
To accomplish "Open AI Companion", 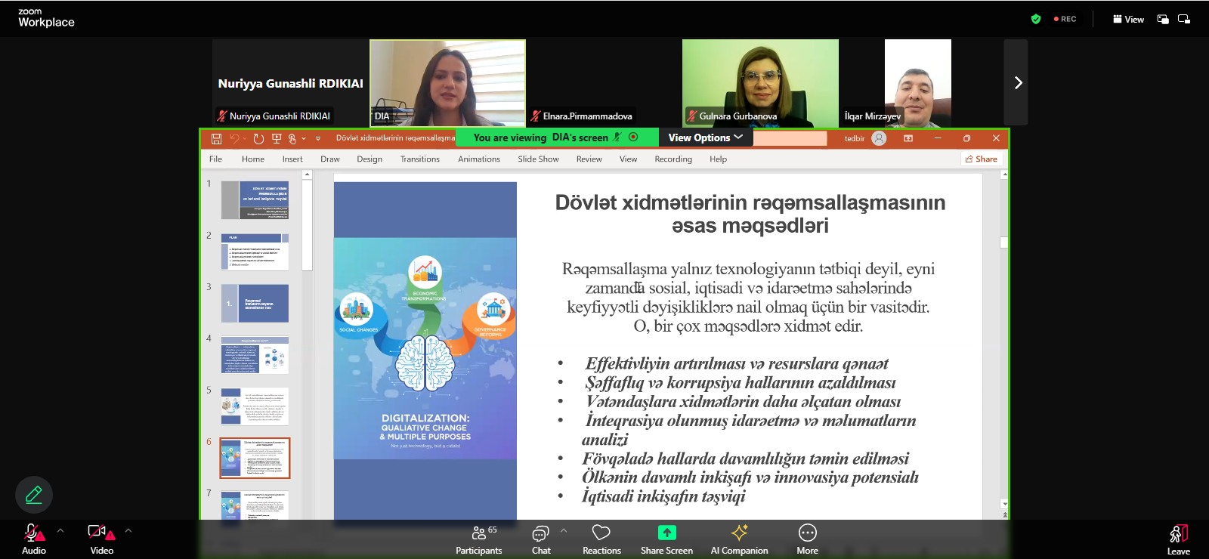I will [x=739, y=539].
